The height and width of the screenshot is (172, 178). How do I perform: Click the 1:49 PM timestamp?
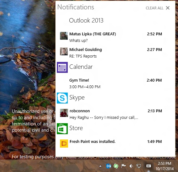[x=154, y=142]
